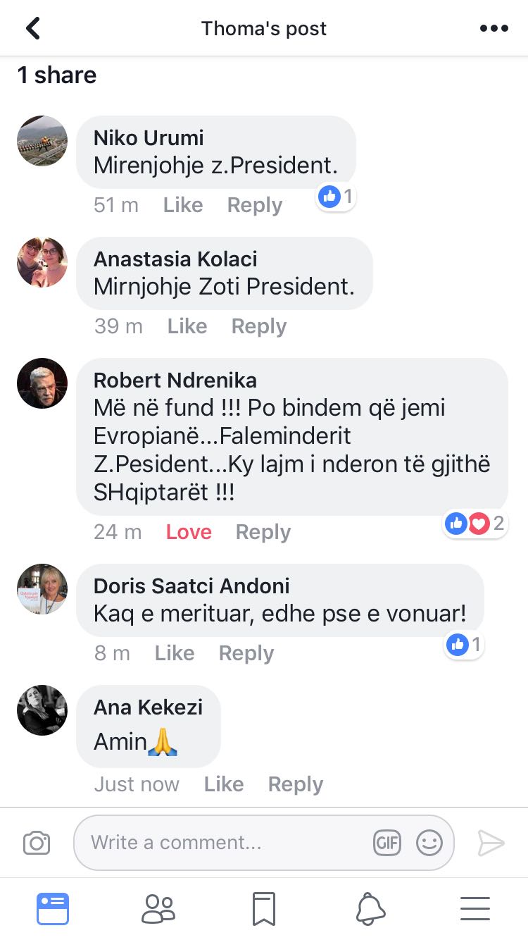
Task: Open the Notifications bell icon
Action: [370, 908]
